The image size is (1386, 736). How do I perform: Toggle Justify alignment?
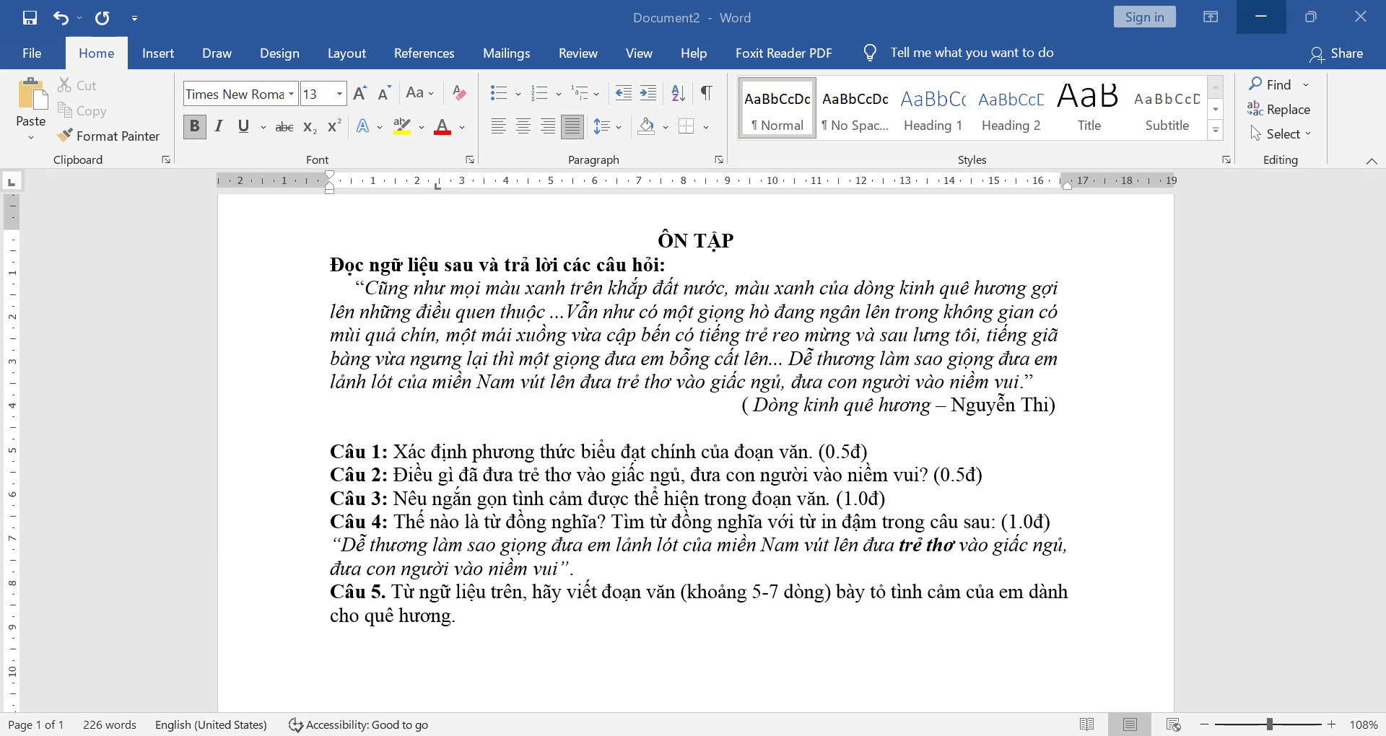(x=572, y=127)
